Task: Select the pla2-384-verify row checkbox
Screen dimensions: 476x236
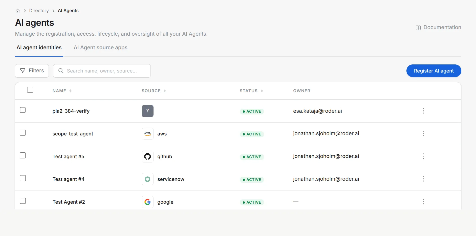Action: (x=23, y=110)
